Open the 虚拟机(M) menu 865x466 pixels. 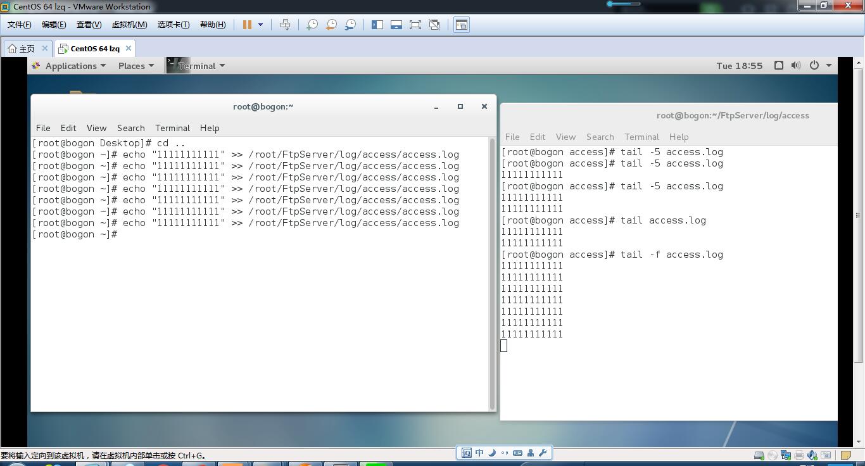(129, 25)
